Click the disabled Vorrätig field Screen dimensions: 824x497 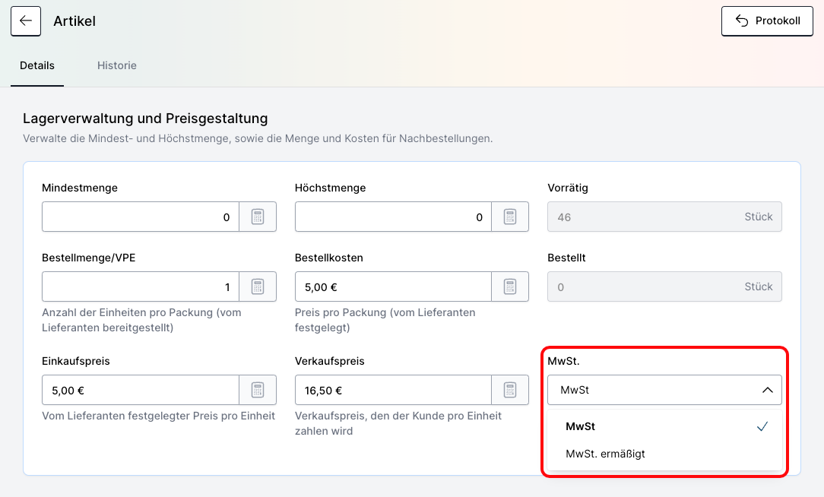click(x=664, y=217)
